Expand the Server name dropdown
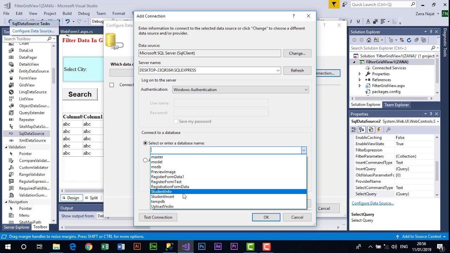This screenshot has height=253, width=450. click(278, 70)
